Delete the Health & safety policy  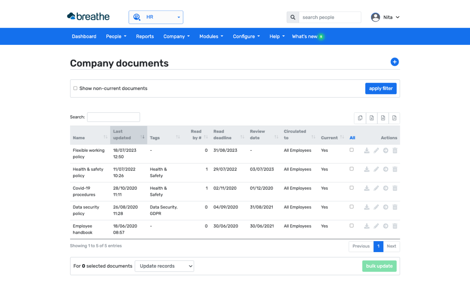(x=395, y=169)
